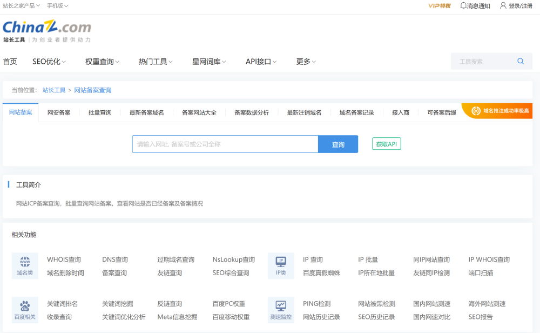Click the VIP特权 badge
This screenshot has height=333, width=540.
(x=439, y=6)
